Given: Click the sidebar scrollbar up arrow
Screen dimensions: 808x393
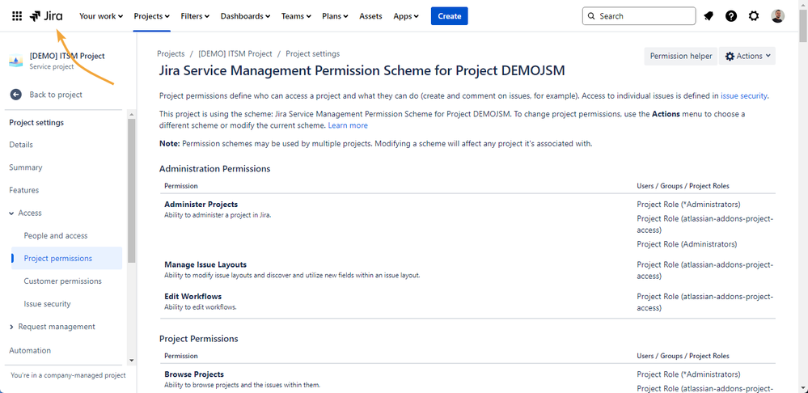Looking at the screenshot, I should 131,114.
